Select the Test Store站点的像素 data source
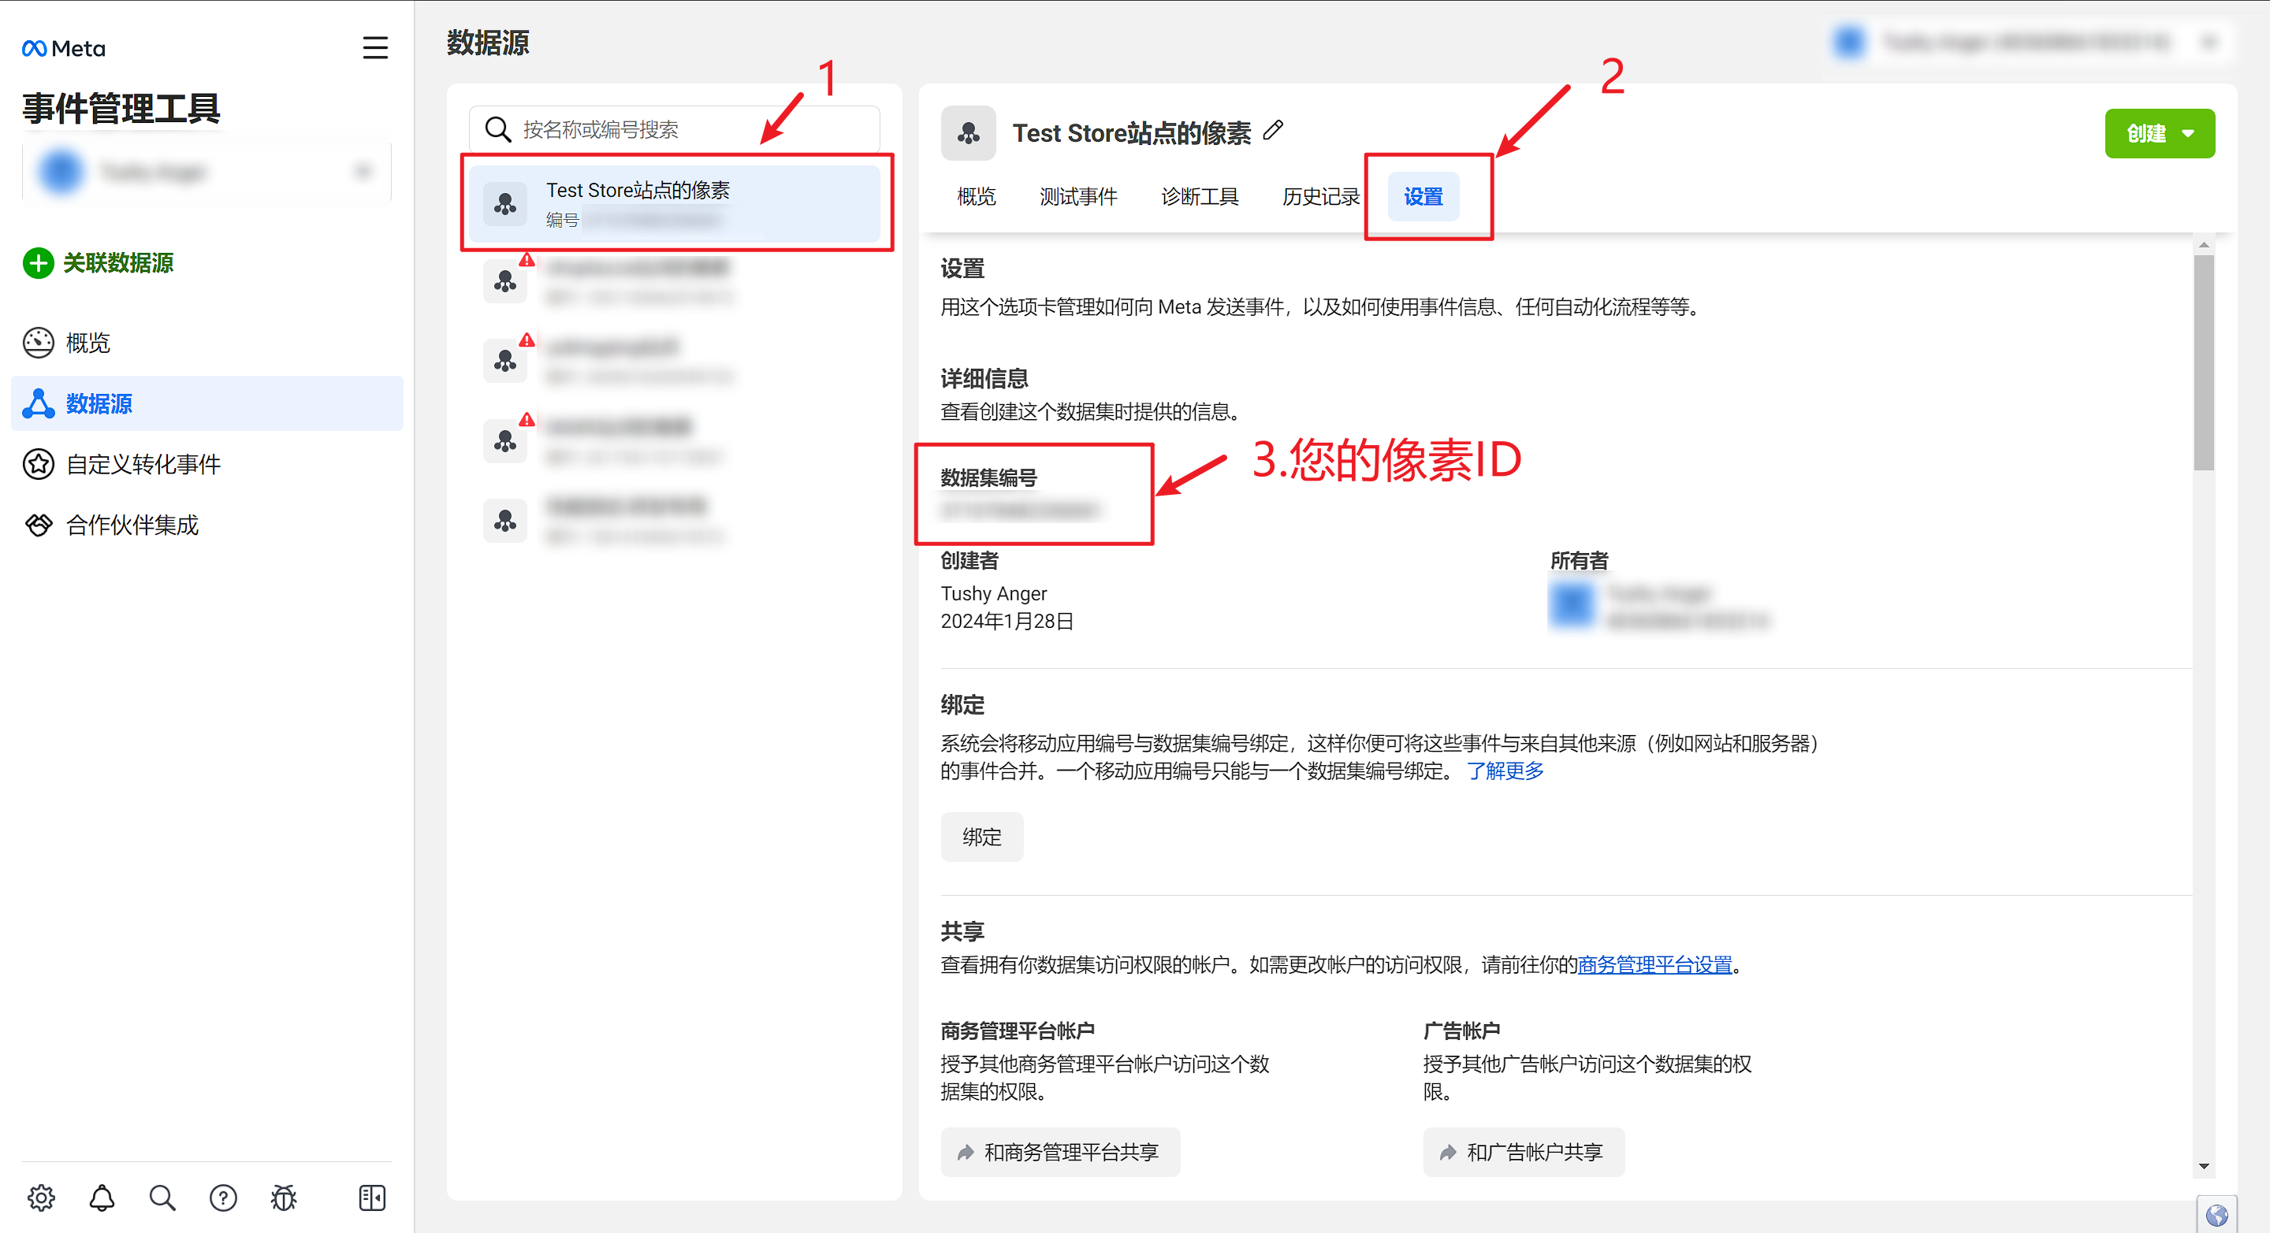 [674, 203]
